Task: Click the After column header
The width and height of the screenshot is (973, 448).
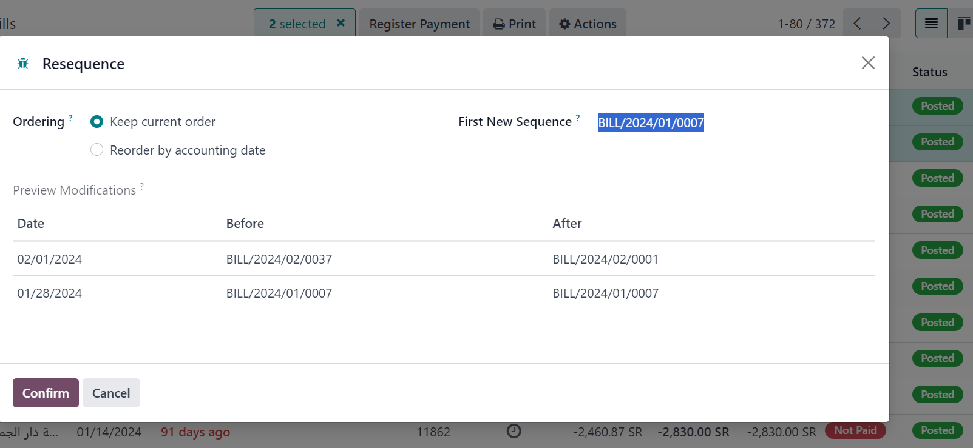Action: pyautogui.click(x=567, y=224)
